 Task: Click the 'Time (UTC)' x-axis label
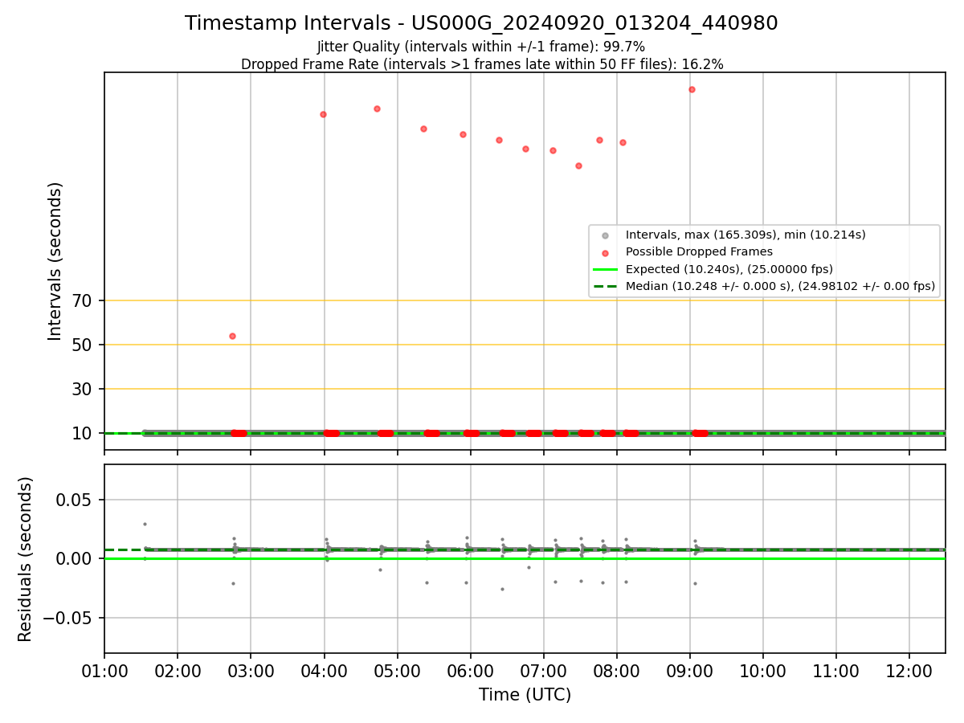tap(525, 695)
